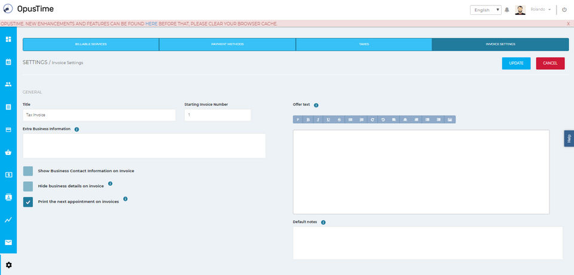This screenshot has height=275, width=574.
Task: Toggle bold in Offer text toolbar
Action: [x=308, y=120]
